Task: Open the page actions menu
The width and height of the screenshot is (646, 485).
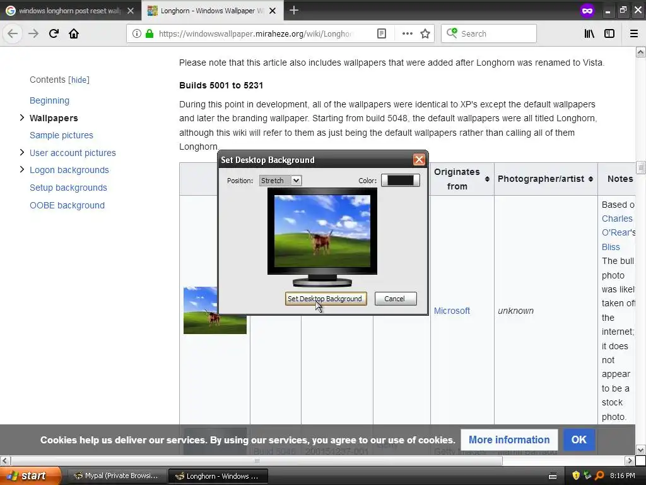Action: tap(407, 33)
